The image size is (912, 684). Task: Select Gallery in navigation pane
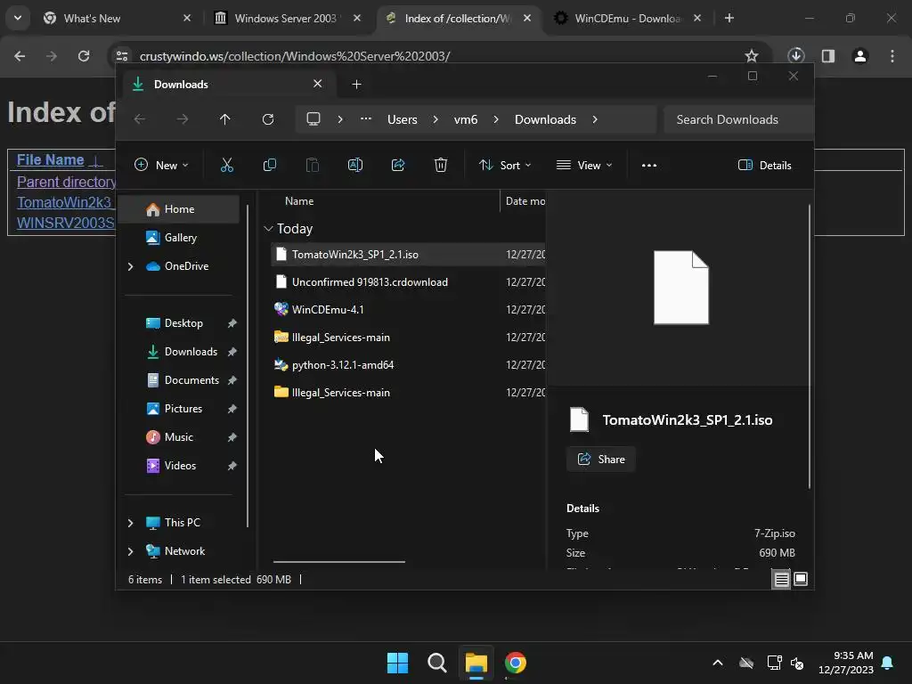click(180, 238)
